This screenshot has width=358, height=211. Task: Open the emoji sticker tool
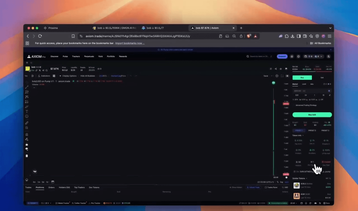(x=27, y=116)
